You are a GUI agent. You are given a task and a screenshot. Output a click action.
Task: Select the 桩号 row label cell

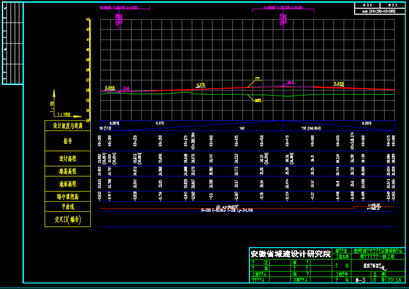(x=68, y=141)
